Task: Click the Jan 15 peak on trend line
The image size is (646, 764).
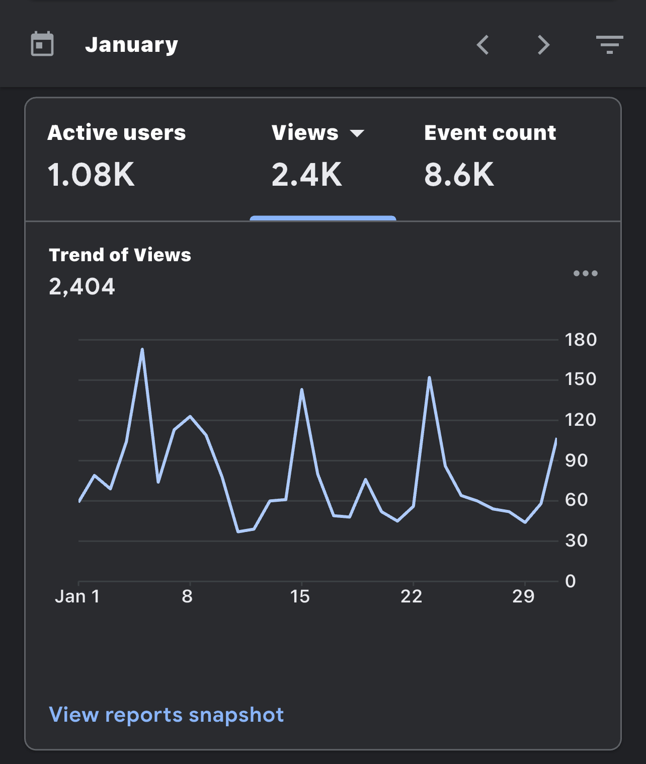Action: [x=302, y=389]
